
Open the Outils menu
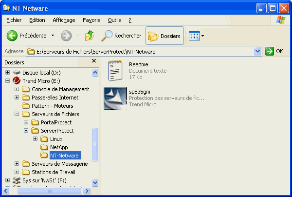click(114, 20)
